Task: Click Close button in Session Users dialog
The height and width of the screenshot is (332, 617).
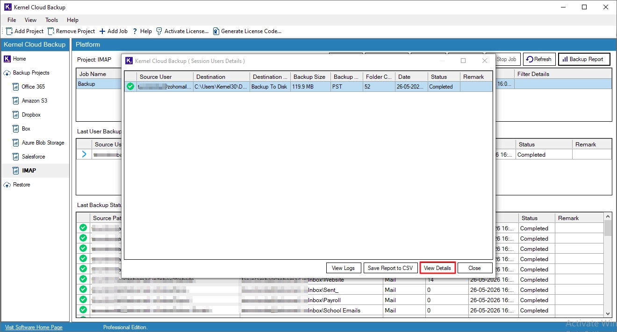Action: click(x=475, y=268)
